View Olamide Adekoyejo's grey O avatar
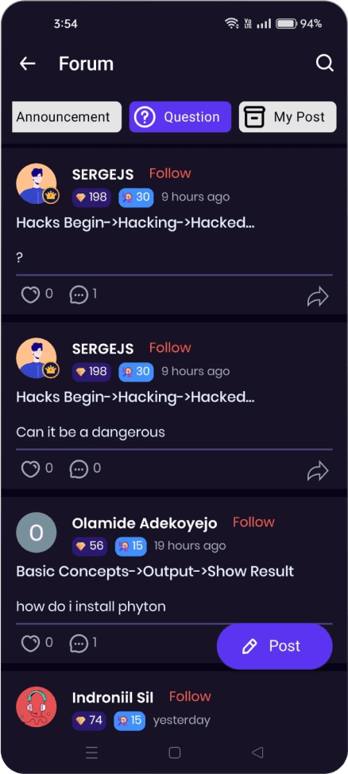 point(37,533)
